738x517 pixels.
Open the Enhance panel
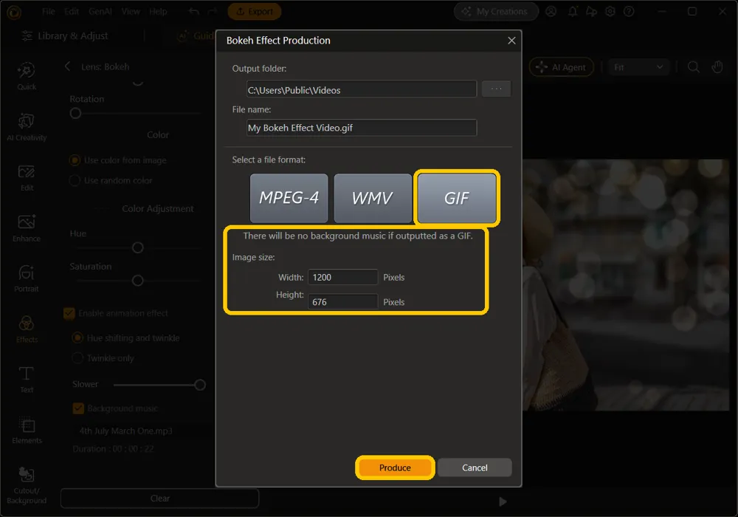click(27, 228)
